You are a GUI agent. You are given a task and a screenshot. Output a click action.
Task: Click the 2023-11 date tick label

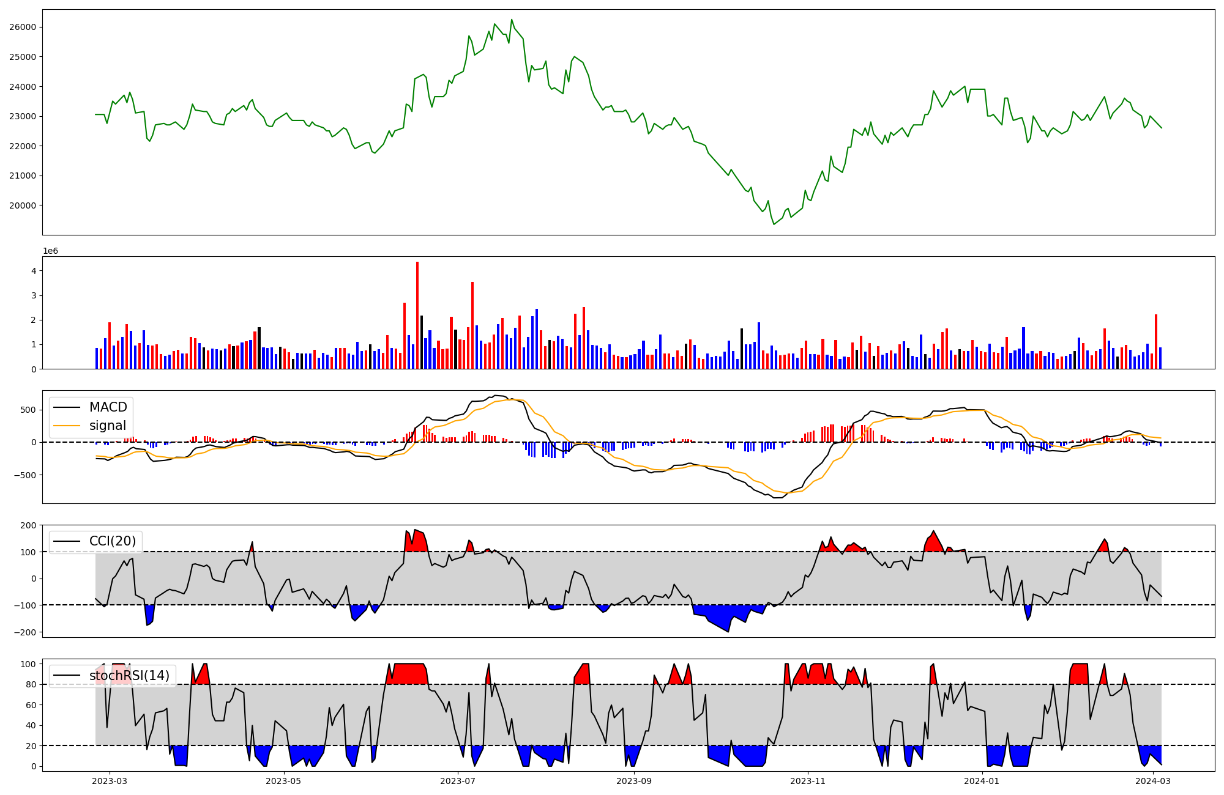point(808,781)
